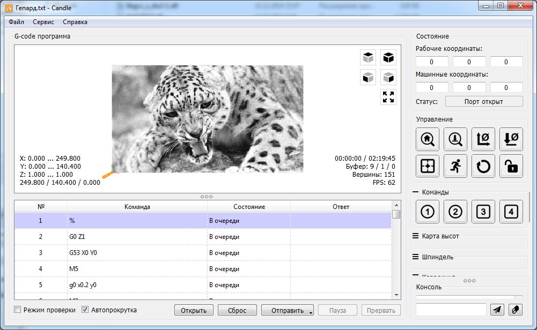Run user command 4
The height and width of the screenshot is (330, 537).
[x=511, y=212]
